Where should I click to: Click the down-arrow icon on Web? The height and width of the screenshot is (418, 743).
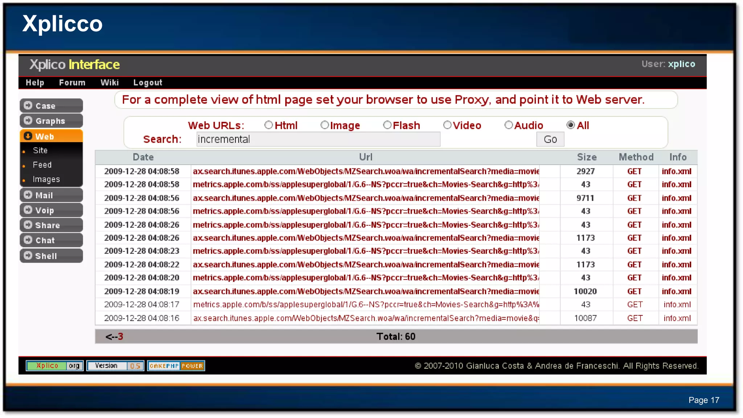pos(28,136)
